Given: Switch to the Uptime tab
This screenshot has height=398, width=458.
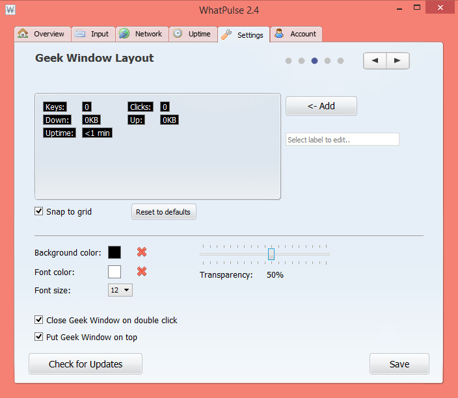Looking at the screenshot, I should [x=193, y=34].
